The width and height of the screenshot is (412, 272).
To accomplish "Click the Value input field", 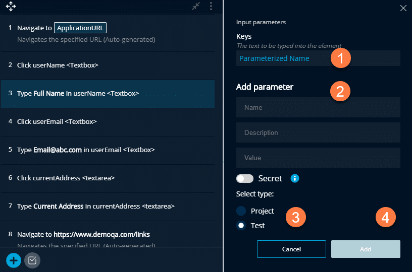I will [x=318, y=158].
